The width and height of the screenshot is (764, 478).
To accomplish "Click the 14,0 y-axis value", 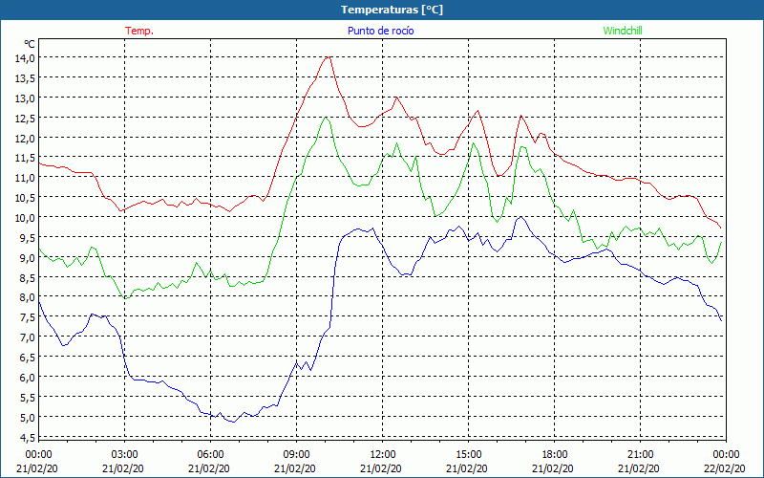I will click(25, 58).
